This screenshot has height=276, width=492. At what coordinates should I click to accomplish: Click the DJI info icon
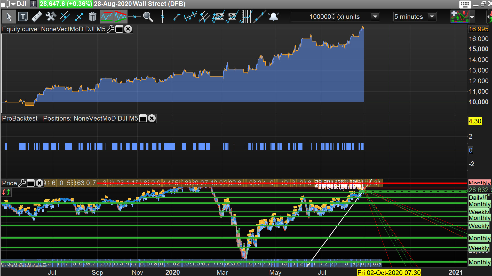[x=33, y=4]
